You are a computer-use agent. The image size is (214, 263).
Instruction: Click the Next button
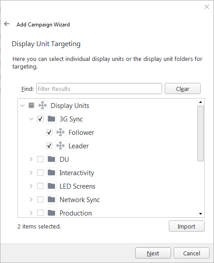point(153,253)
